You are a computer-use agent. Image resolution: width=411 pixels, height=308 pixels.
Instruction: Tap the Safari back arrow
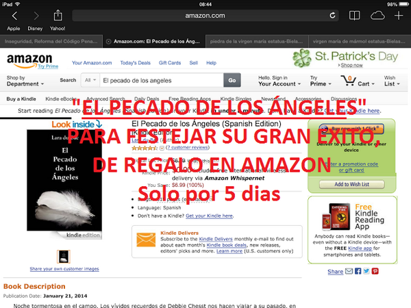14,16
